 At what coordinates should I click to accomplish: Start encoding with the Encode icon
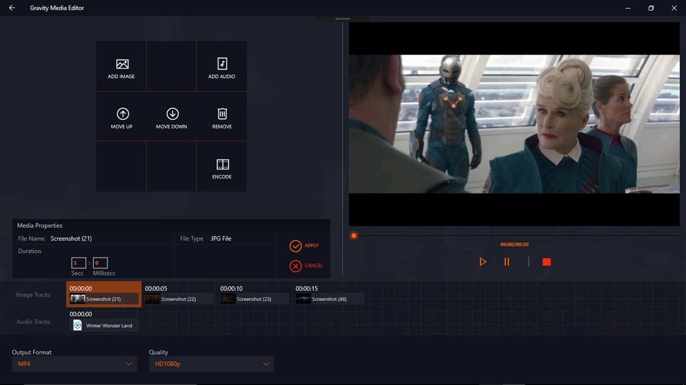point(222,164)
